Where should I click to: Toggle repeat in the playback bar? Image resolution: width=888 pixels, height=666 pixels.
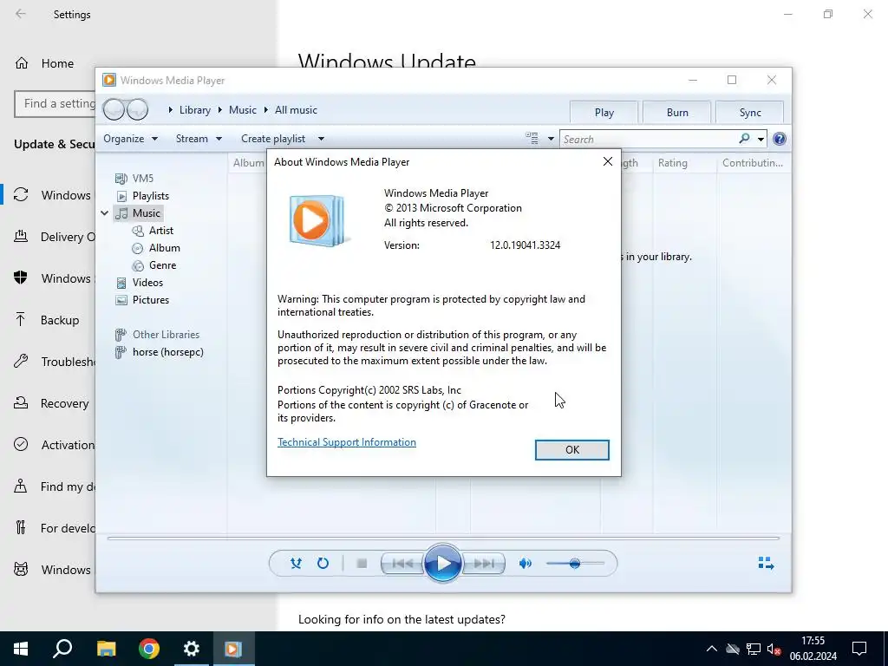(x=323, y=563)
